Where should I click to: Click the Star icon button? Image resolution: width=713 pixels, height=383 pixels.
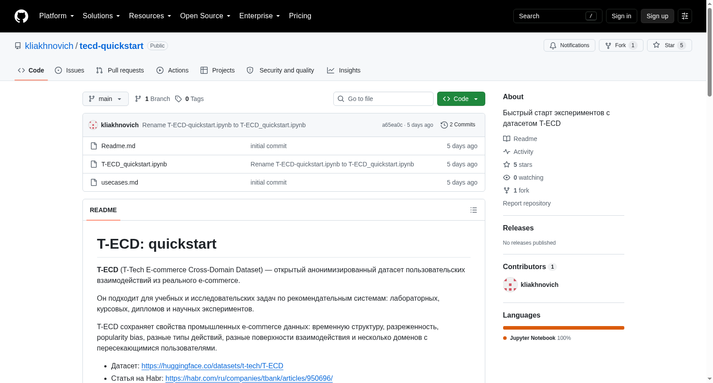tap(669, 45)
